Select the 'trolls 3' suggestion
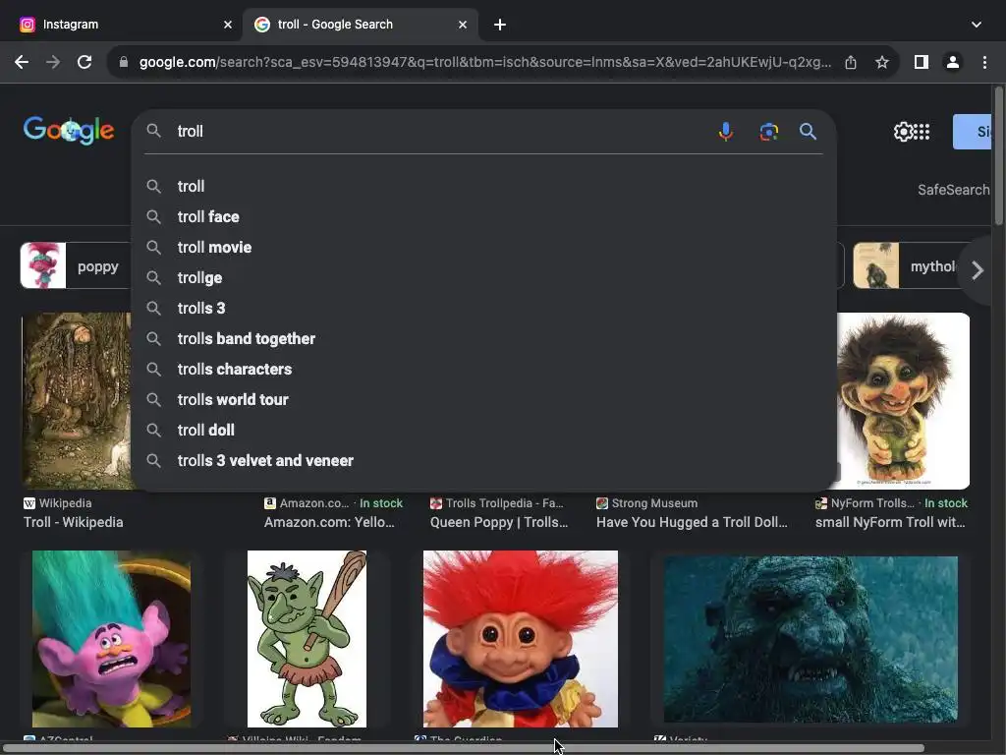This screenshot has height=755, width=1006. pyautogui.click(x=483, y=308)
